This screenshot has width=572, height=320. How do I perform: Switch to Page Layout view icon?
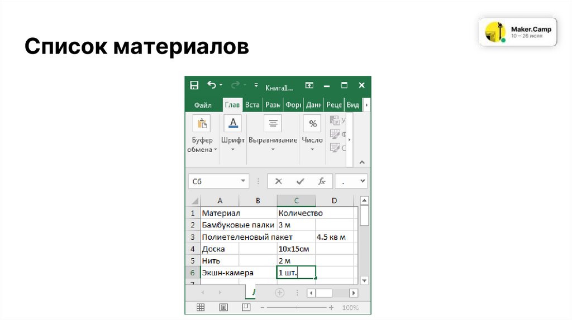(x=223, y=307)
